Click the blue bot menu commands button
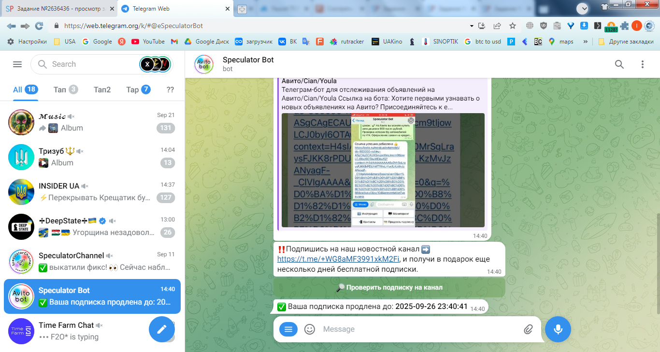 pos(288,329)
